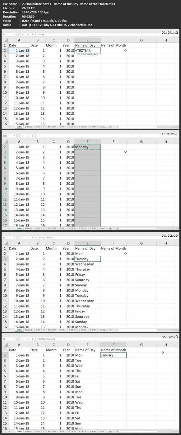This screenshot has width=181, height=435.
Task: Select column E header in the 00:00:42 frame
Action: pos(87,40)
